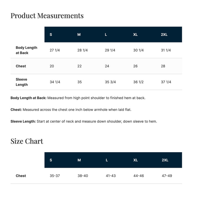Click chest value 24 for size L
198x198 pixels.
107,66
